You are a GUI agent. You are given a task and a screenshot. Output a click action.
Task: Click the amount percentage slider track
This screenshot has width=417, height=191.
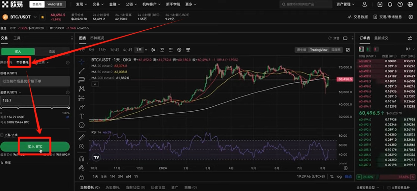click(x=35, y=108)
